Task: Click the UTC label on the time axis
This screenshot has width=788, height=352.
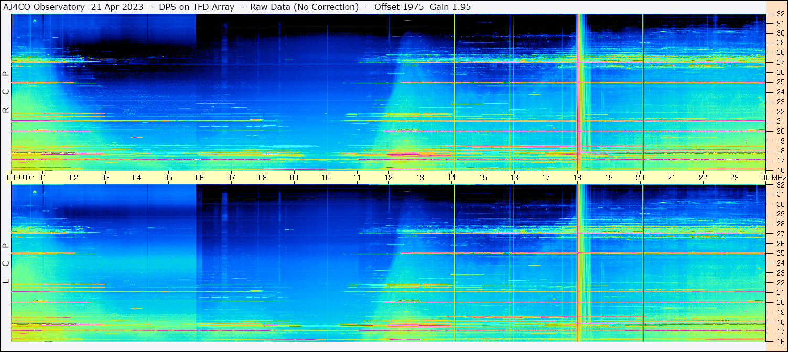Action: pos(26,178)
